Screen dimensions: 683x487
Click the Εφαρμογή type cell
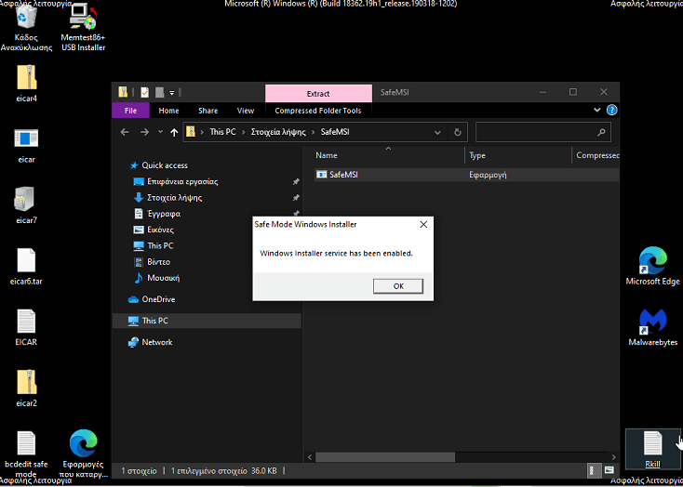[x=488, y=175]
